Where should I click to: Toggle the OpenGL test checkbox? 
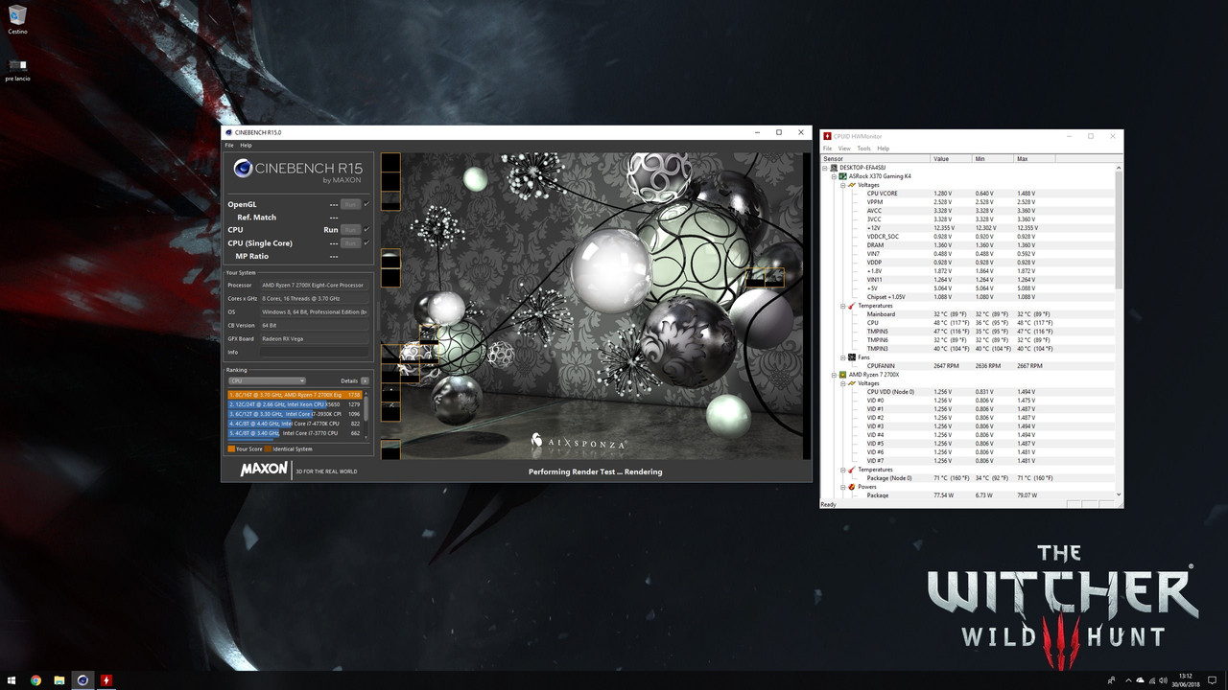[366, 204]
